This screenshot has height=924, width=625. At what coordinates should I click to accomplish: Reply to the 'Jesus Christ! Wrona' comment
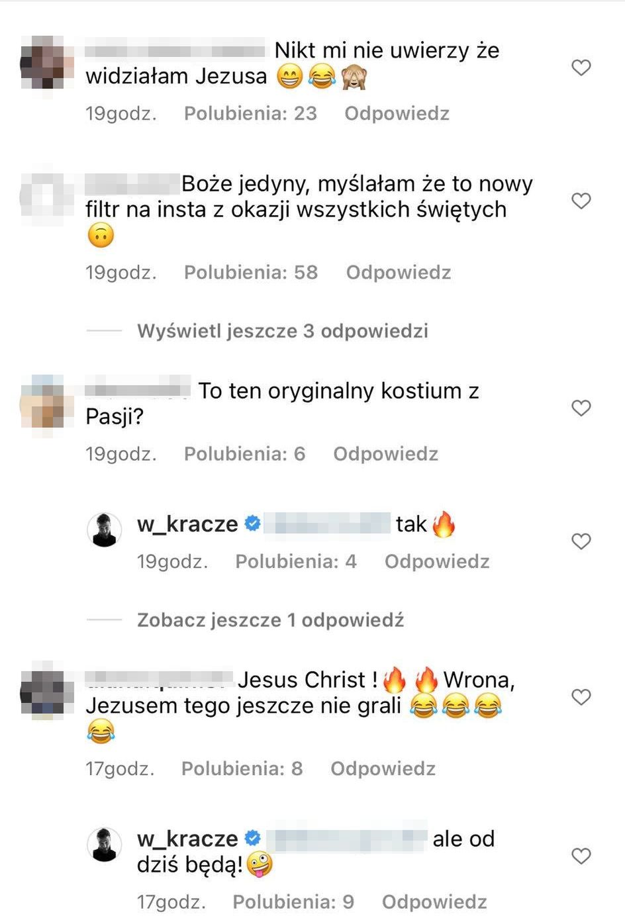point(383,768)
